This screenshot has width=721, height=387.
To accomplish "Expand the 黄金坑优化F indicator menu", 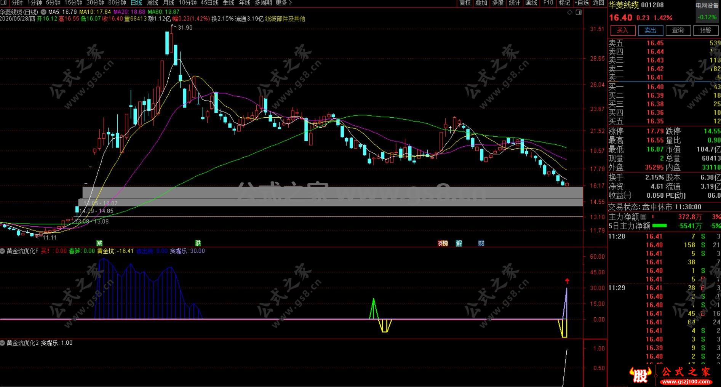I will [x=3, y=251].
